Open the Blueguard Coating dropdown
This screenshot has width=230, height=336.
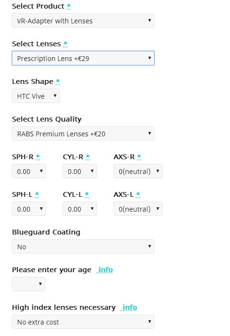[x=83, y=246]
